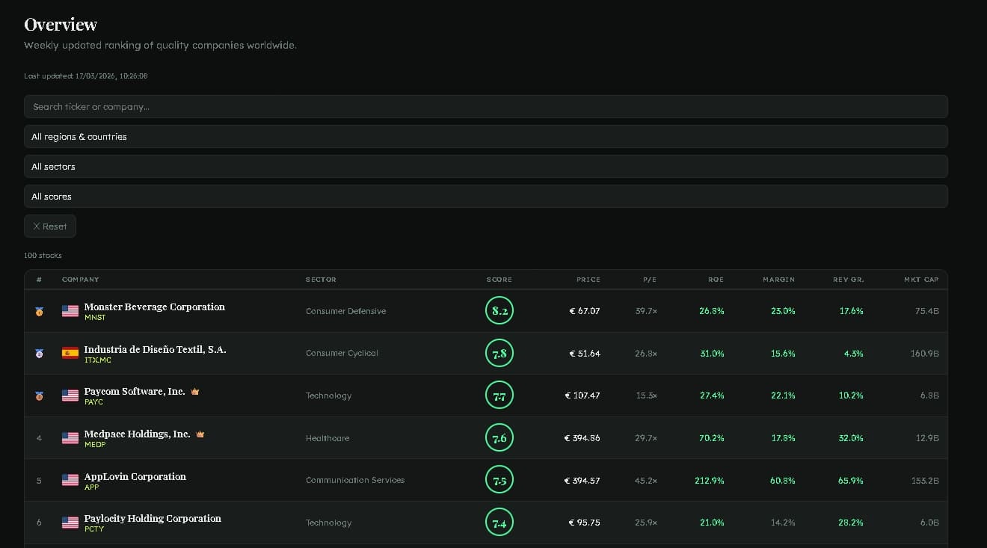987x548 pixels.
Task: Click the 7.5 score badge for AppLovin Corporation
Action: (x=499, y=480)
